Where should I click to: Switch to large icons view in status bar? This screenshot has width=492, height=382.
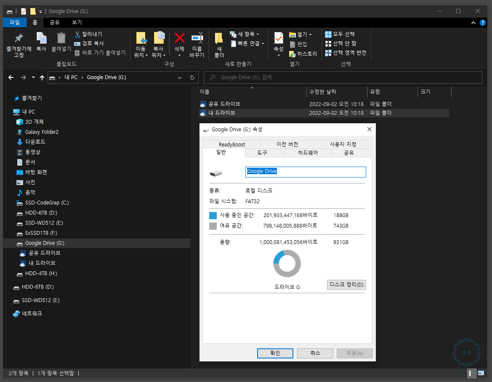click(x=481, y=373)
